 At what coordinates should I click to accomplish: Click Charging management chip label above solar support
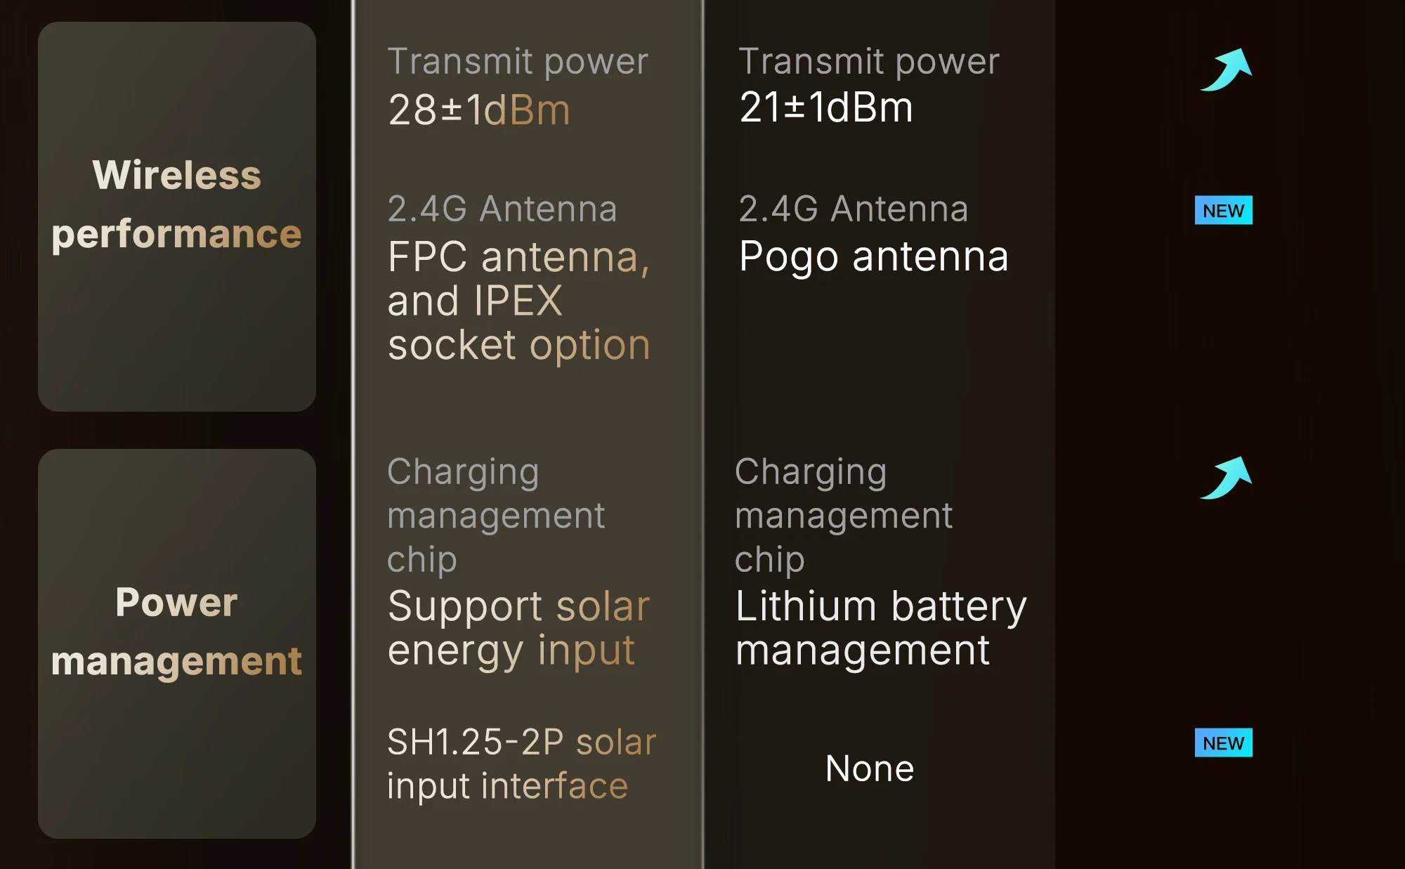pyautogui.click(x=495, y=515)
